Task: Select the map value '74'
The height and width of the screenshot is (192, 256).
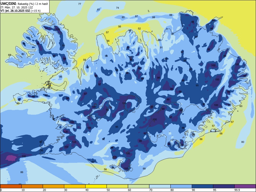Action: (x=118, y=8)
